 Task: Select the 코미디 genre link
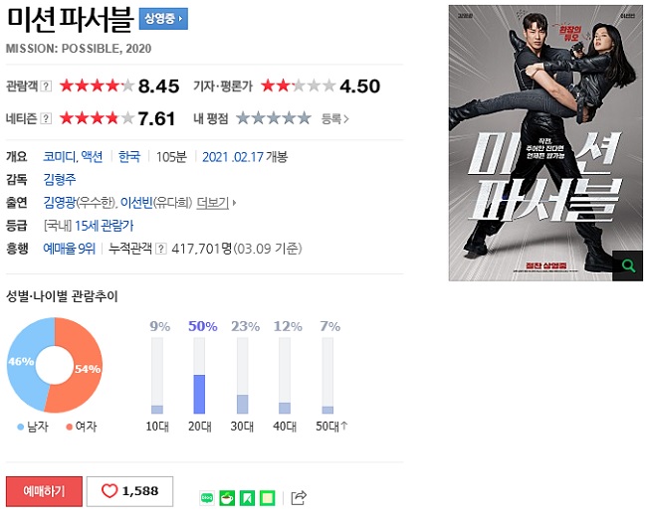60,157
